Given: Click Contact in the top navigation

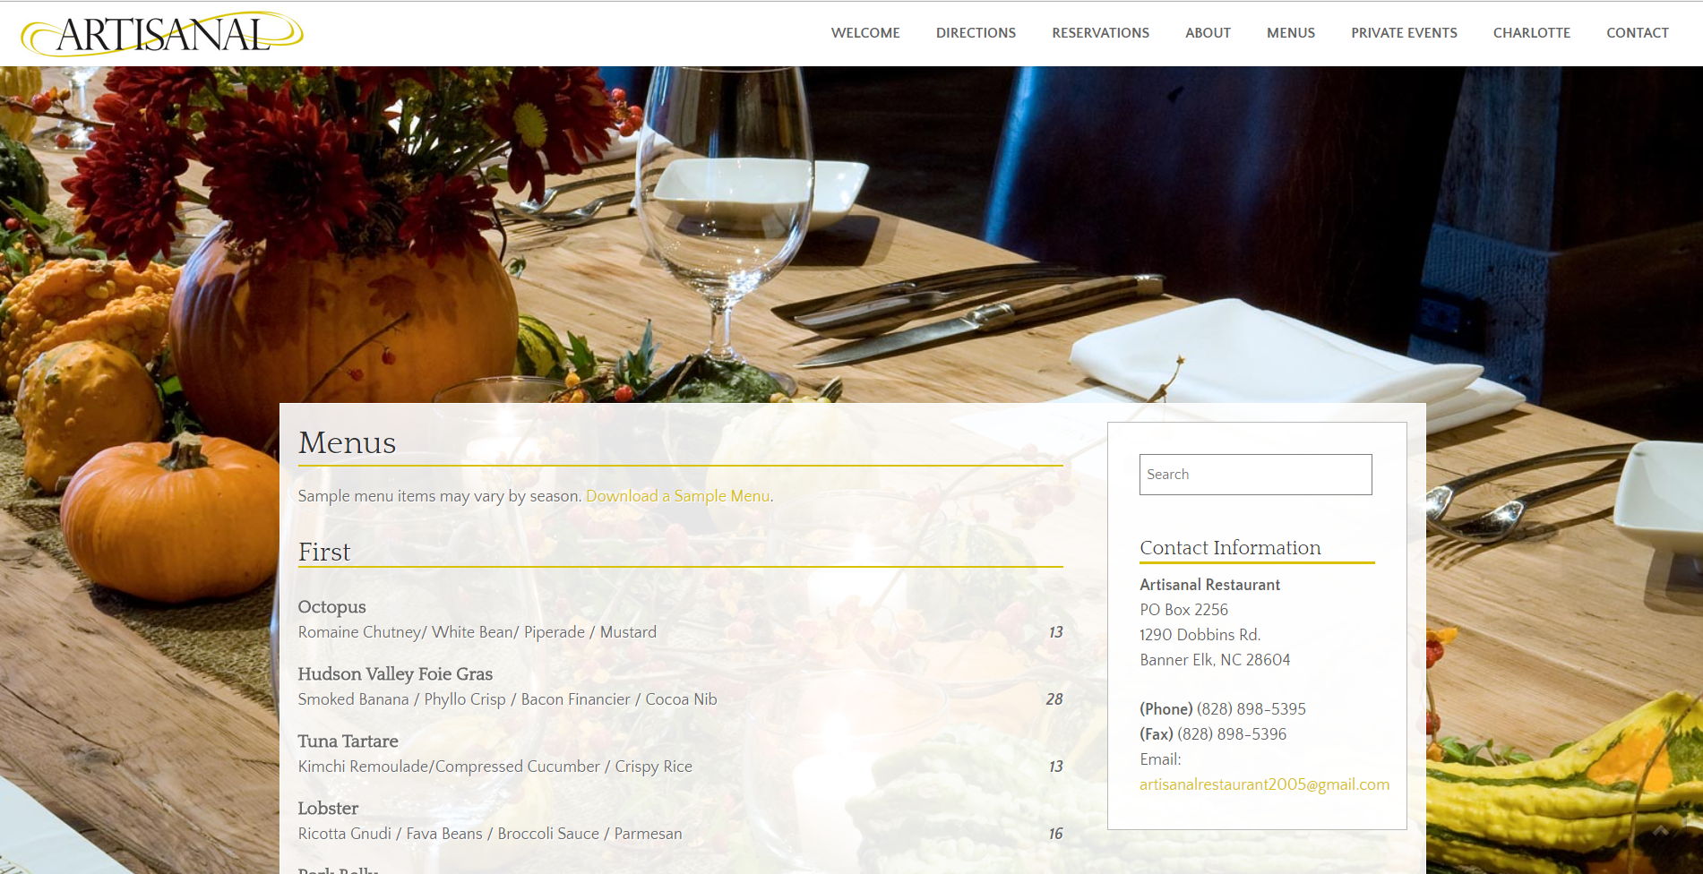Looking at the screenshot, I should [x=1638, y=33].
